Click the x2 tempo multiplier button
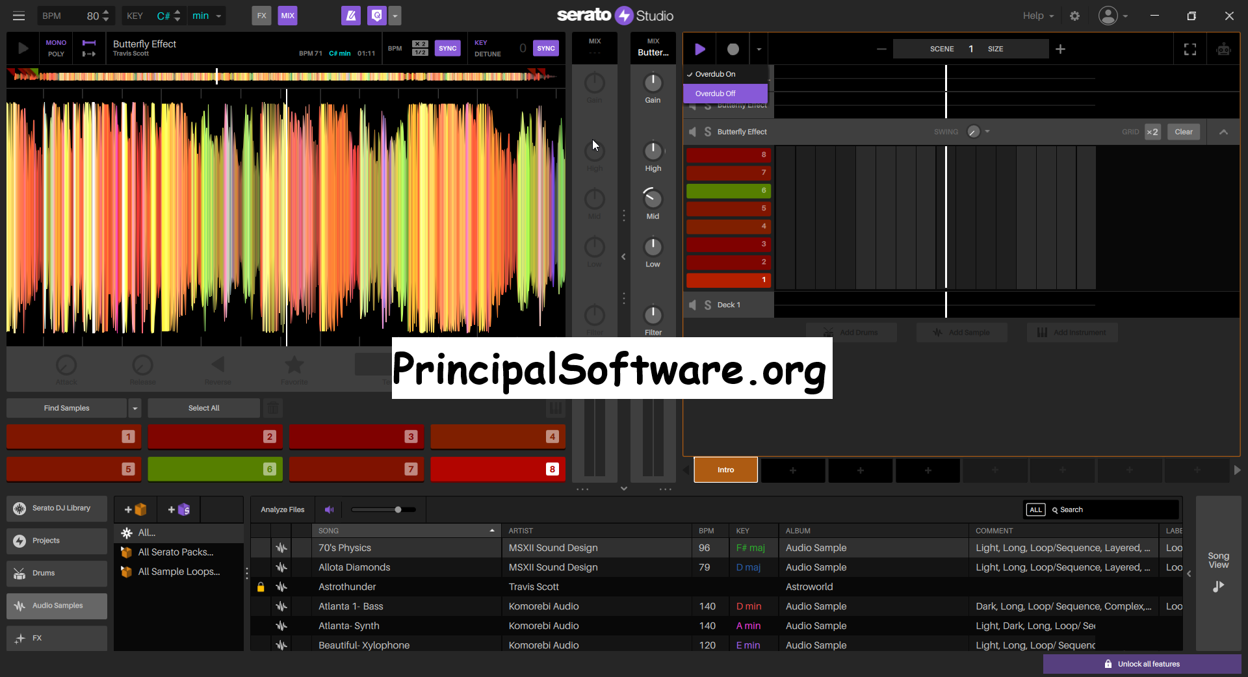 [420, 44]
